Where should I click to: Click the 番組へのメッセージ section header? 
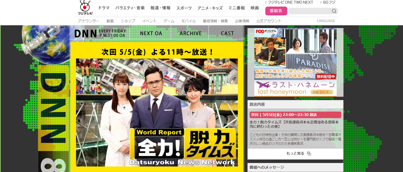point(295,167)
